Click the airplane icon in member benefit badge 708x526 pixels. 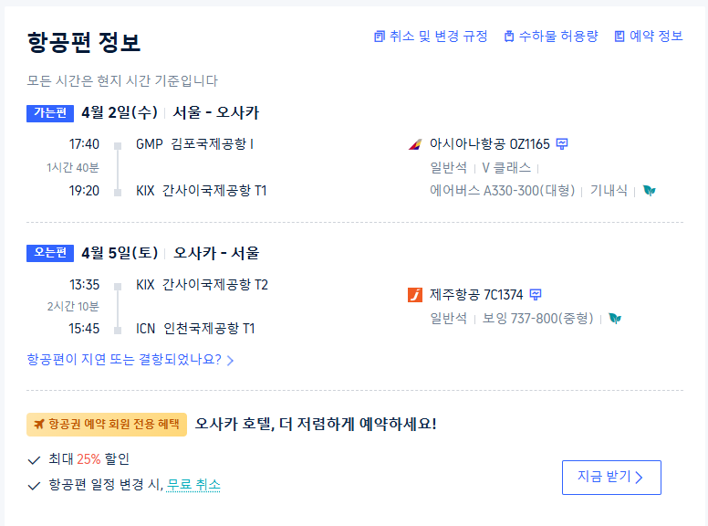pyautogui.click(x=38, y=424)
